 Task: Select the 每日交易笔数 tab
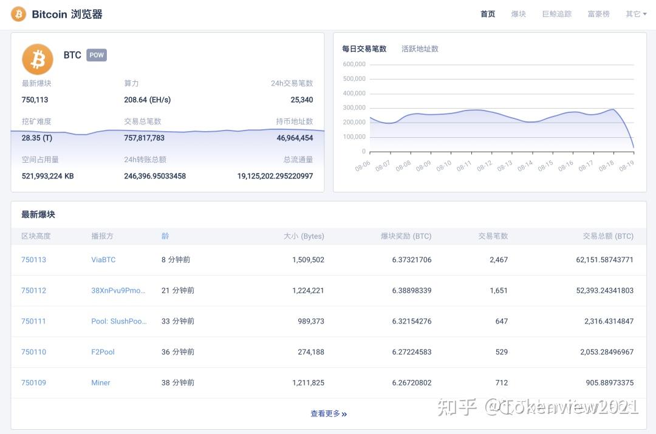point(364,49)
